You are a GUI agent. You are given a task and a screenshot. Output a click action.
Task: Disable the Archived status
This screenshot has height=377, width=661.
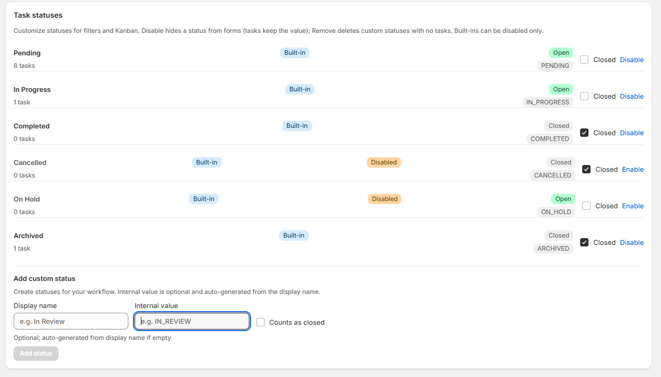(632, 242)
